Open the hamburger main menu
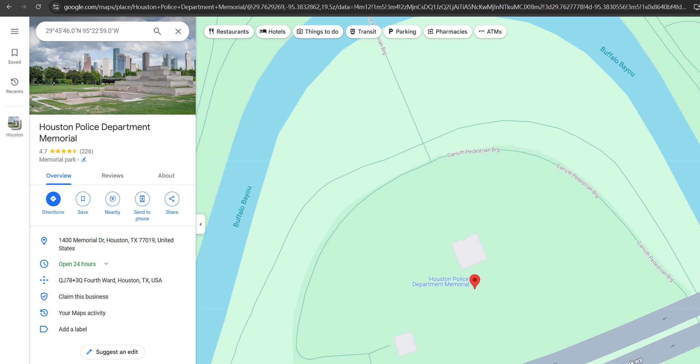700x364 pixels. [15, 31]
